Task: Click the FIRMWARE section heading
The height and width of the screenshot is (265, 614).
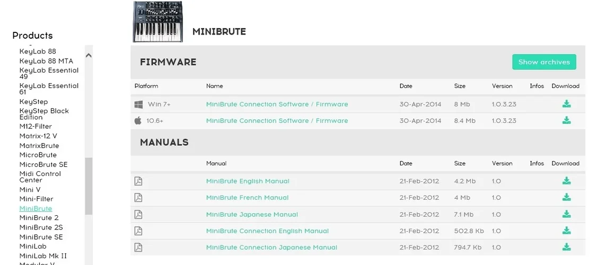Action: coord(168,62)
